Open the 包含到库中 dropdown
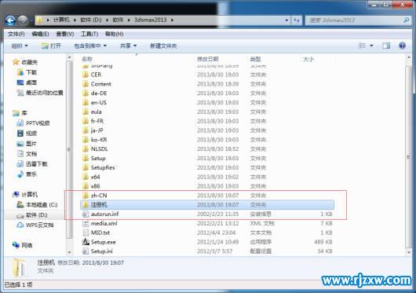This screenshot has height=293, width=416. [x=90, y=46]
